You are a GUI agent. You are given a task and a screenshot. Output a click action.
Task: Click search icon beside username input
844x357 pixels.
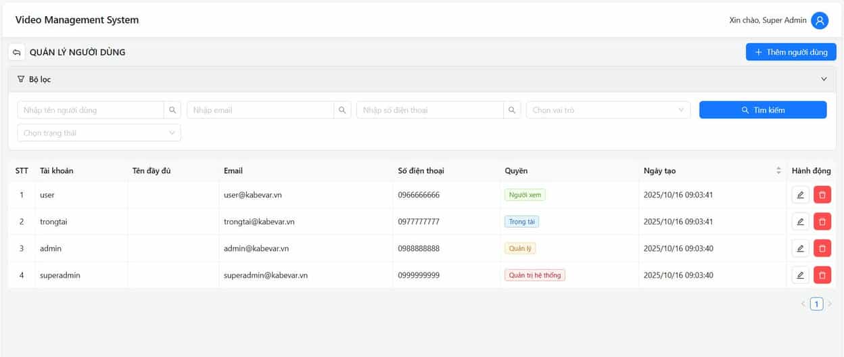[x=172, y=110]
